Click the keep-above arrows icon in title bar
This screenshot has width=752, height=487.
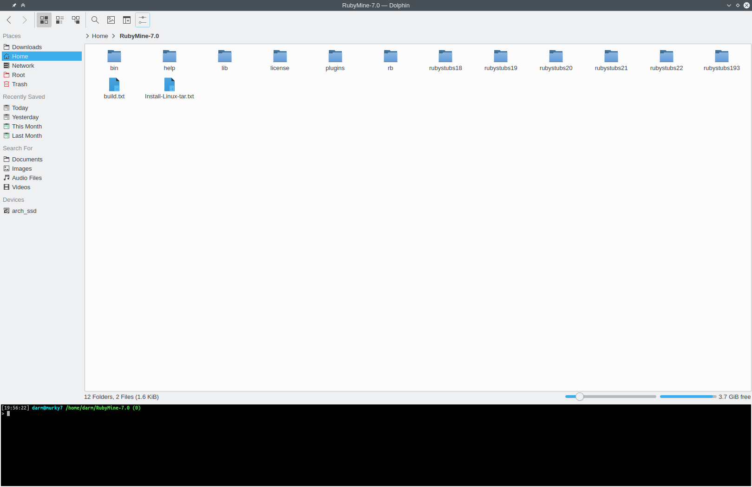coord(23,5)
